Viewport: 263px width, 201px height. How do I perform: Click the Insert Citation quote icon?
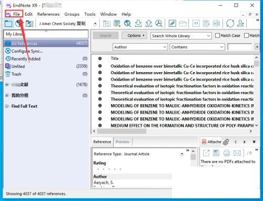tap(196, 23)
